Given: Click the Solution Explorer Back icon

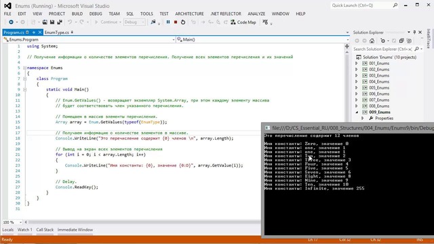Looking at the screenshot, I should (357, 41).
